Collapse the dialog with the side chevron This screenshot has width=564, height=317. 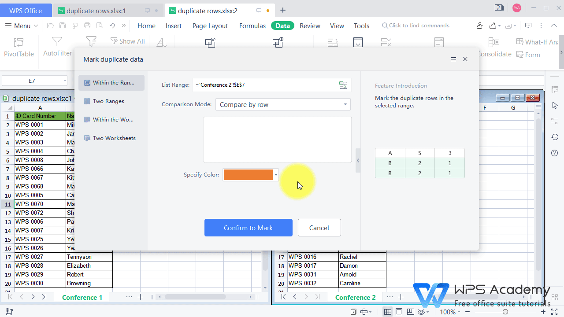coord(358,160)
